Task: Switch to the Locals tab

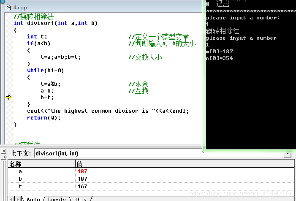Action: pos(57,199)
